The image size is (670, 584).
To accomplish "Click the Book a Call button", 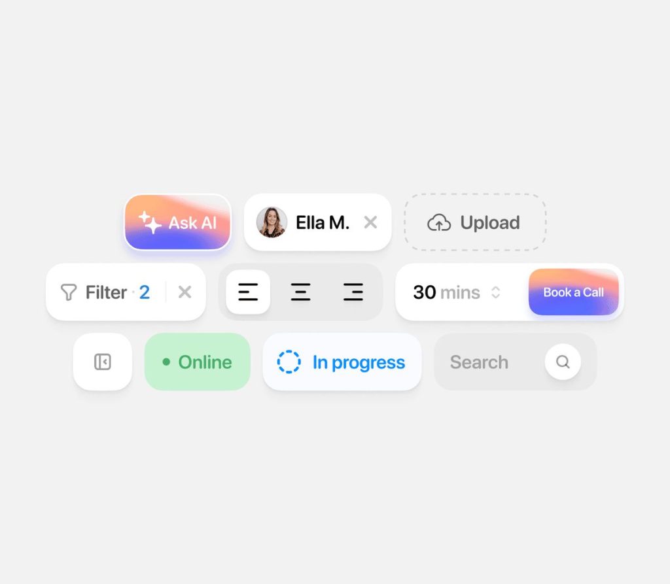I will click(x=573, y=292).
